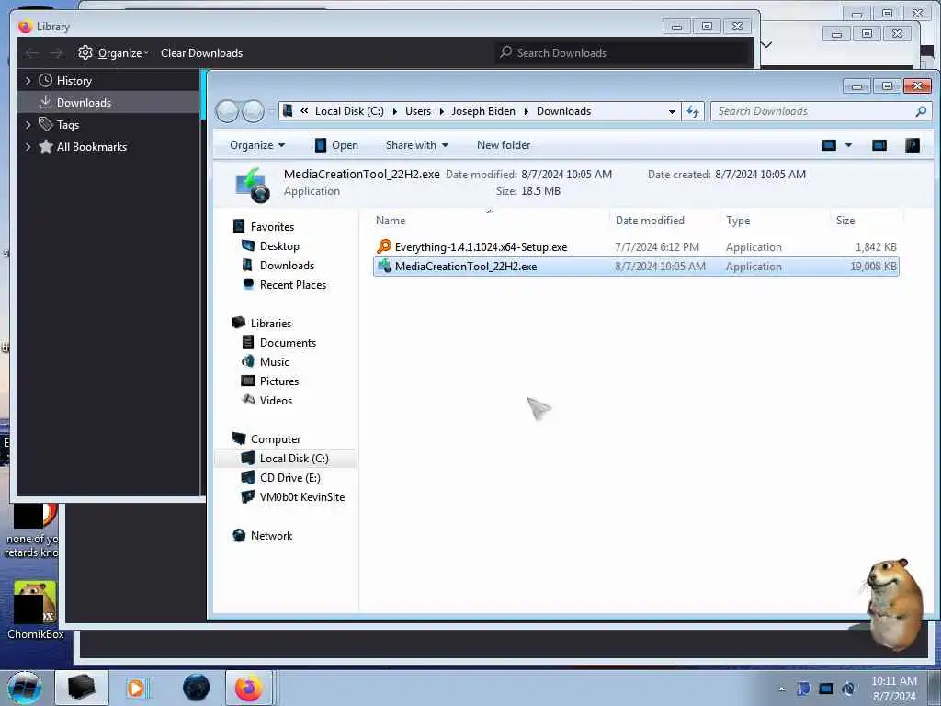Image resolution: width=941 pixels, height=706 pixels.
Task: Click Explorer back navigation button
Action: pyautogui.click(x=227, y=111)
